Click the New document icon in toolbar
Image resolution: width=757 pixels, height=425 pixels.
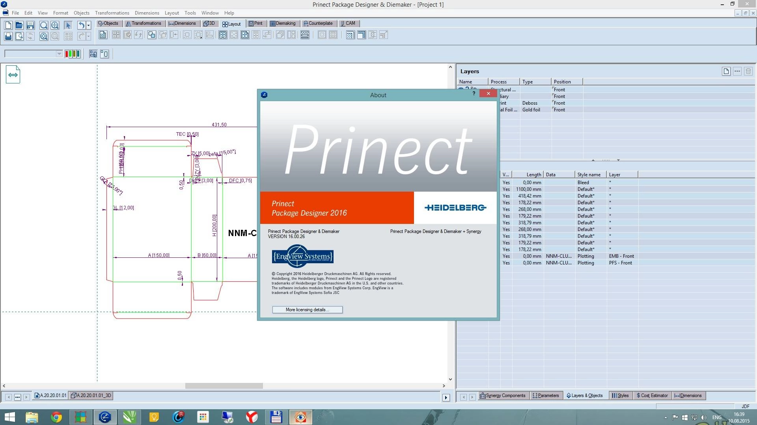pyautogui.click(x=8, y=25)
